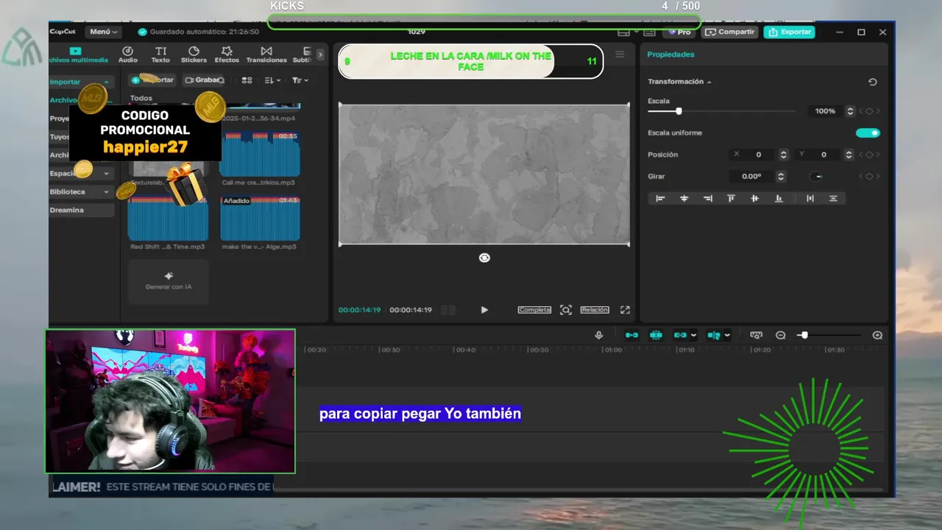
Task: Click the Compartir button
Action: 729,32
